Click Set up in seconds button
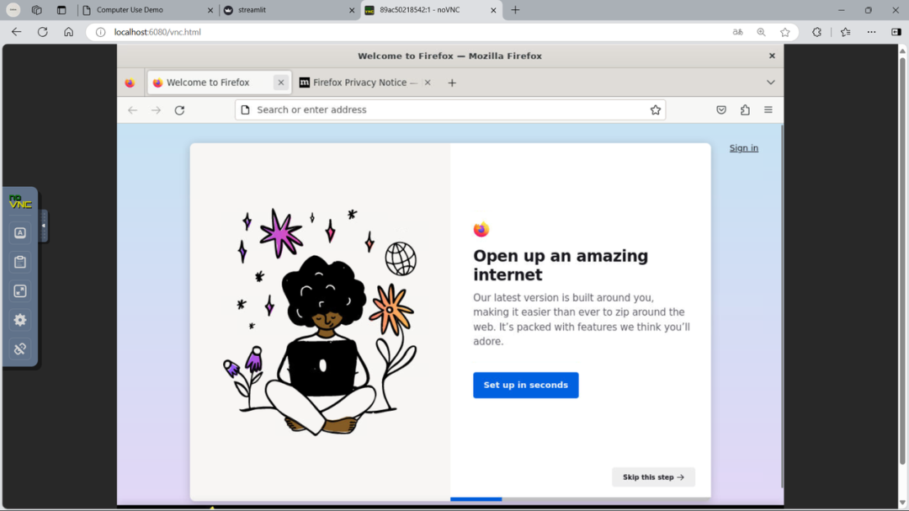Screen dimensions: 909x511 click(526, 385)
